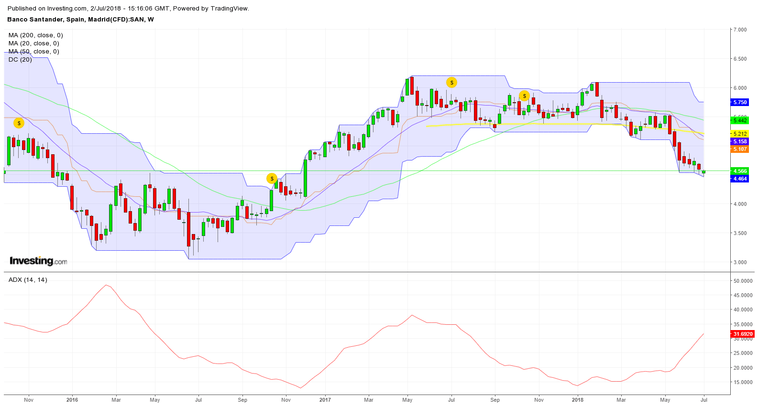Click the orange 5.107 price tag
Image resolution: width=758 pixels, height=406 pixels.
pos(740,149)
